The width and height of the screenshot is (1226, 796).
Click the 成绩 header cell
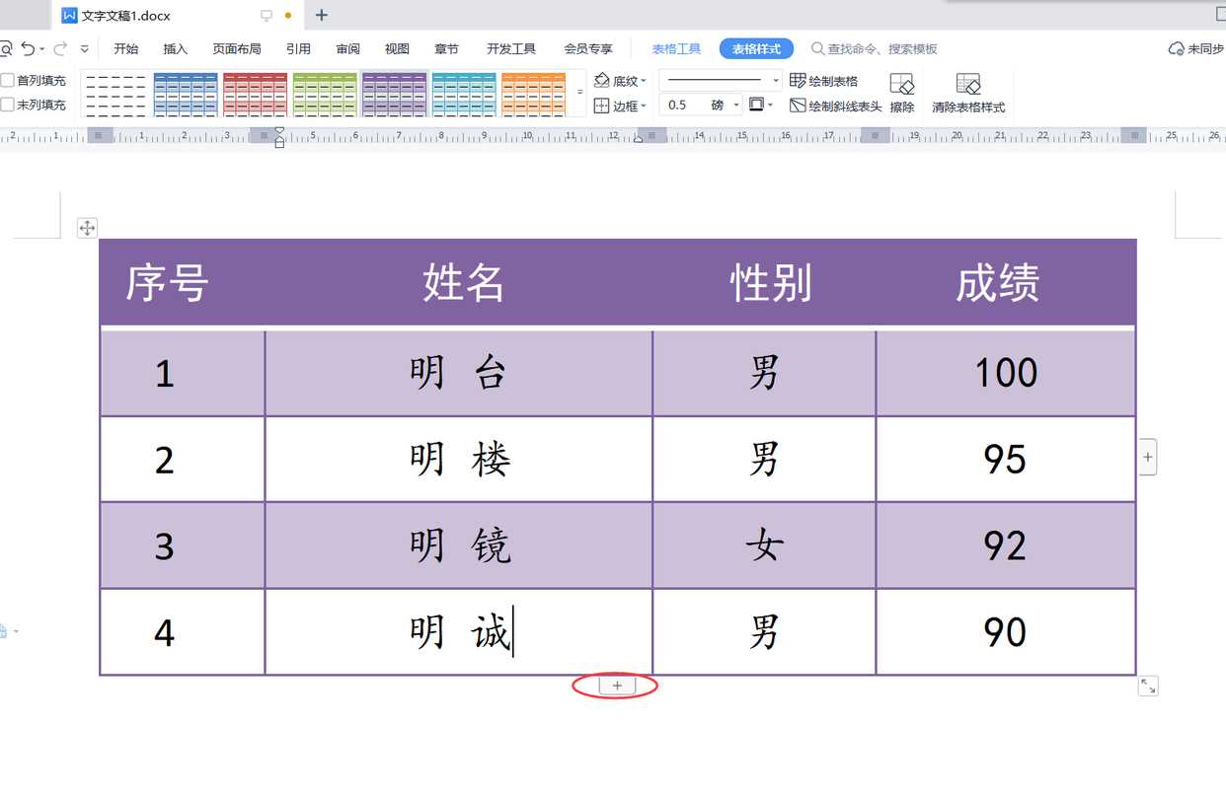point(1006,283)
